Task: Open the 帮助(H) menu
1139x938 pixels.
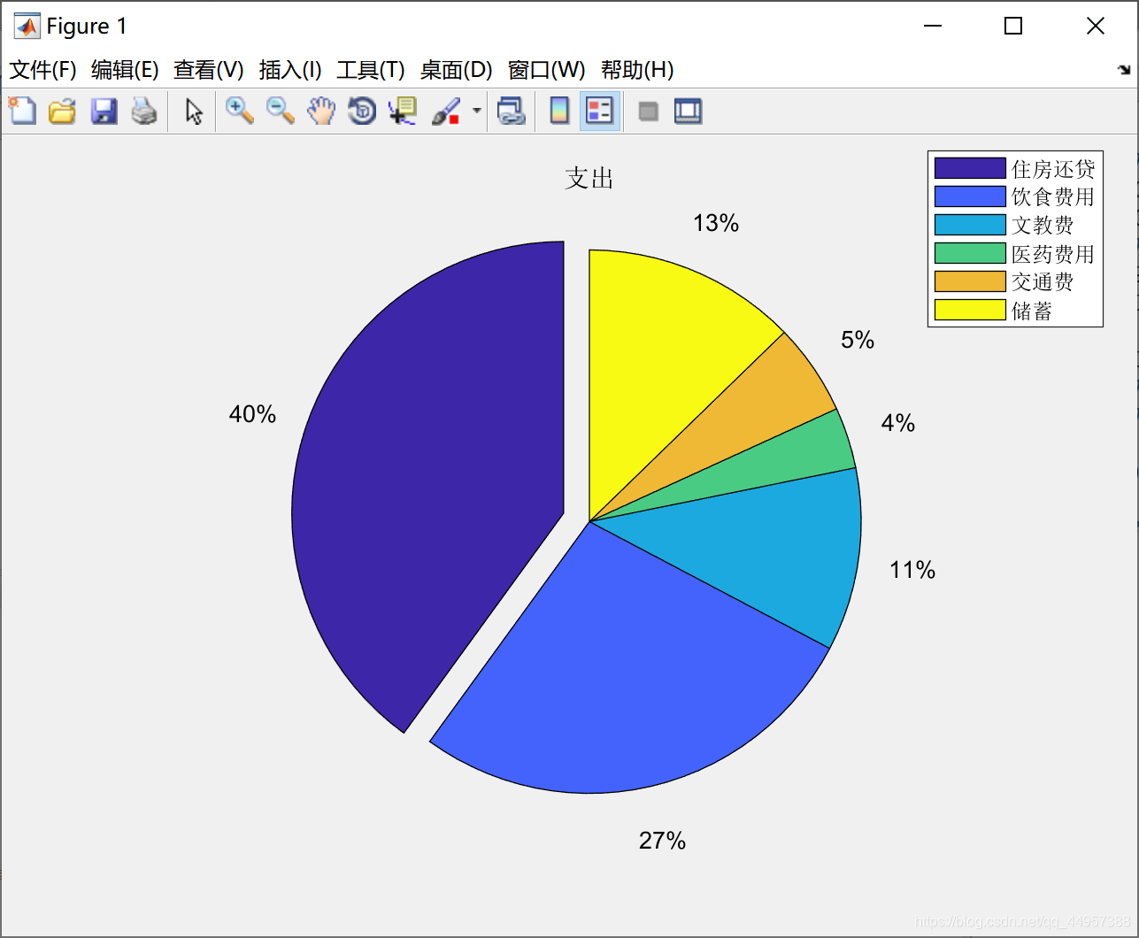Action: pyautogui.click(x=637, y=70)
